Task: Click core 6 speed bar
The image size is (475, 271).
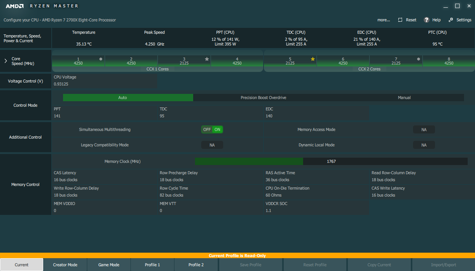Action: tap(343, 61)
